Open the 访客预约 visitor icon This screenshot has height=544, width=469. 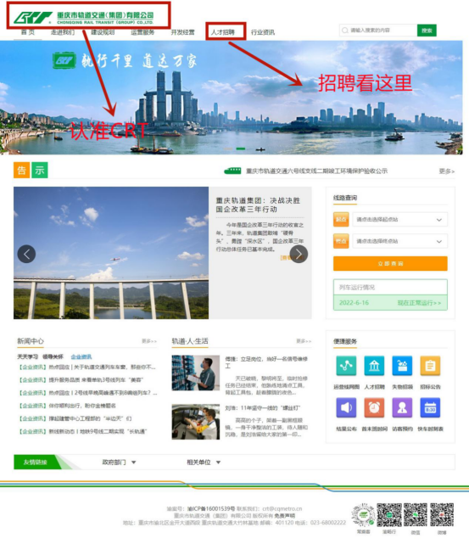point(402,407)
